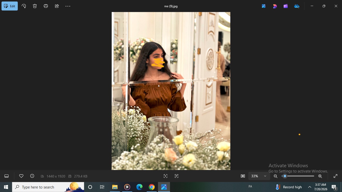The height and width of the screenshot is (192, 342).
Task: Rotate the photo with rotate icon
Action: tap(24, 6)
